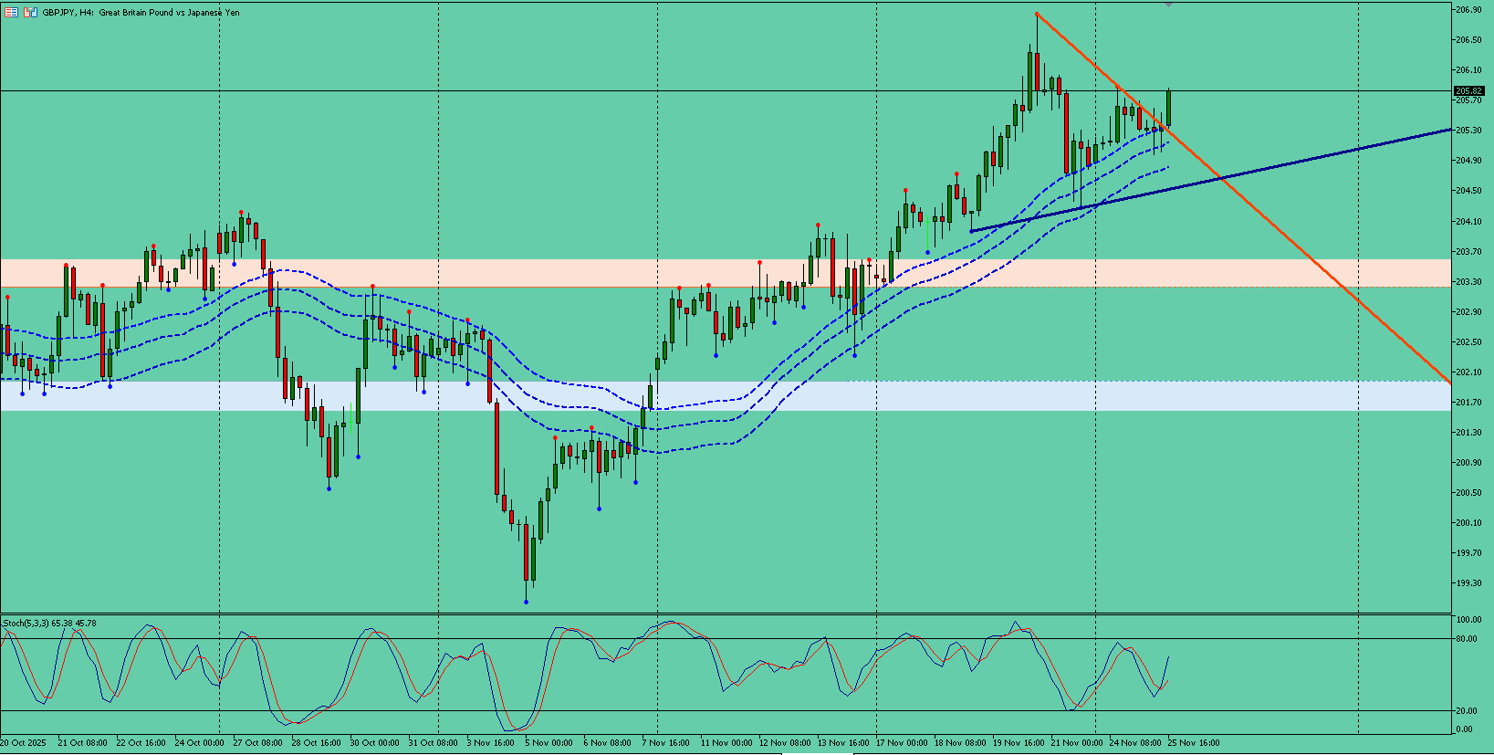Grab the gray chart shift triangle marker

(x=1168, y=5)
